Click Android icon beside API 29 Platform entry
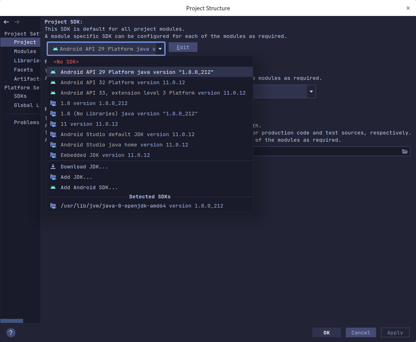The image size is (416, 342). (x=53, y=72)
